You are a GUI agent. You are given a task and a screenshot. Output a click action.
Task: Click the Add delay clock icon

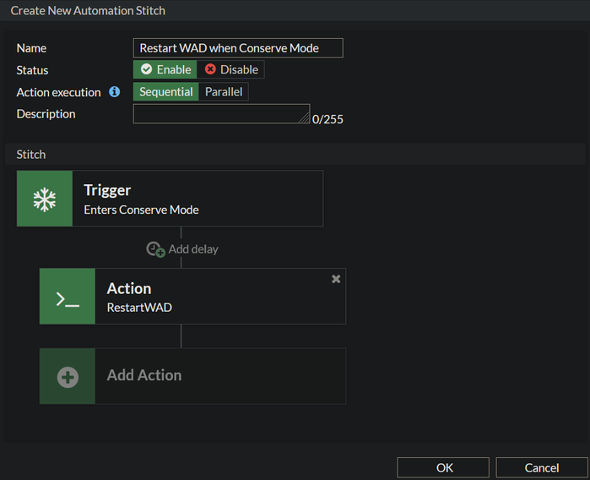click(155, 249)
